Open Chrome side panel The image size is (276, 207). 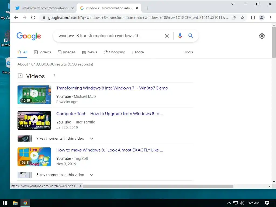coord(253,18)
